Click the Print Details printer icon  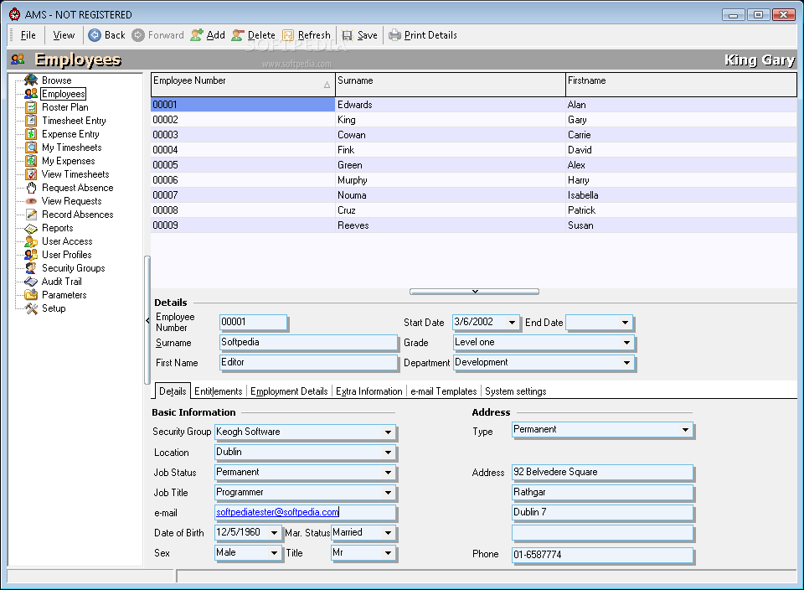pyautogui.click(x=394, y=35)
